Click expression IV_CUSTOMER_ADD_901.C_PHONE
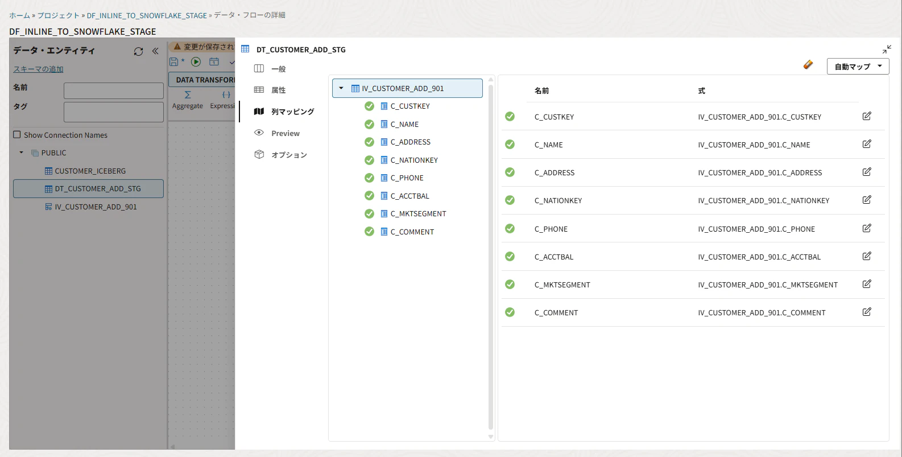This screenshot has width=902, height=457. point(756,229)
